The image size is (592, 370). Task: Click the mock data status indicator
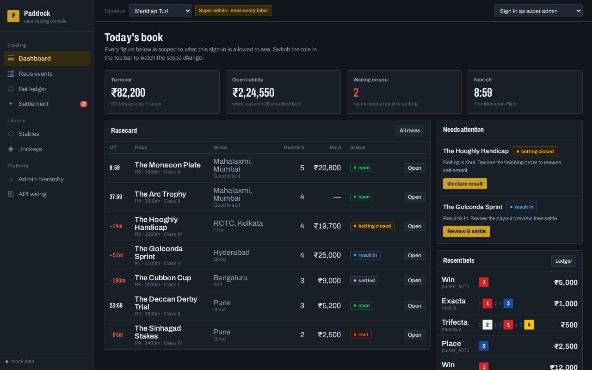click(x=20, y=362)
